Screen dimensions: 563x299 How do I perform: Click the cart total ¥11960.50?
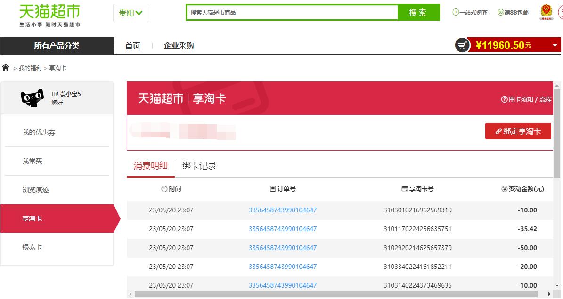tap(503, 45)
